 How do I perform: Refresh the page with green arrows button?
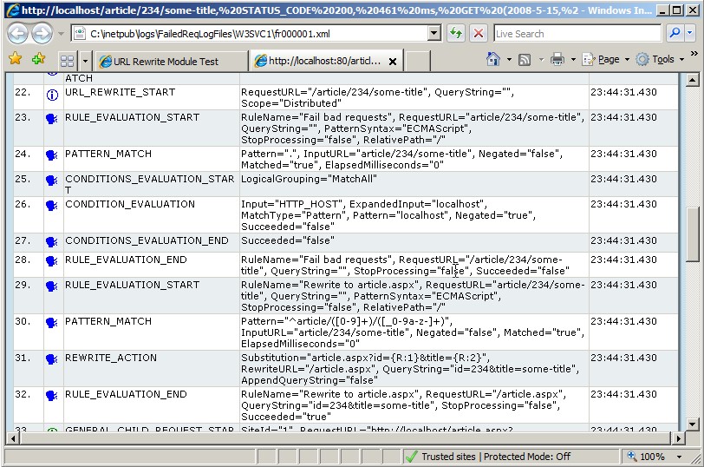coord(456,34)
